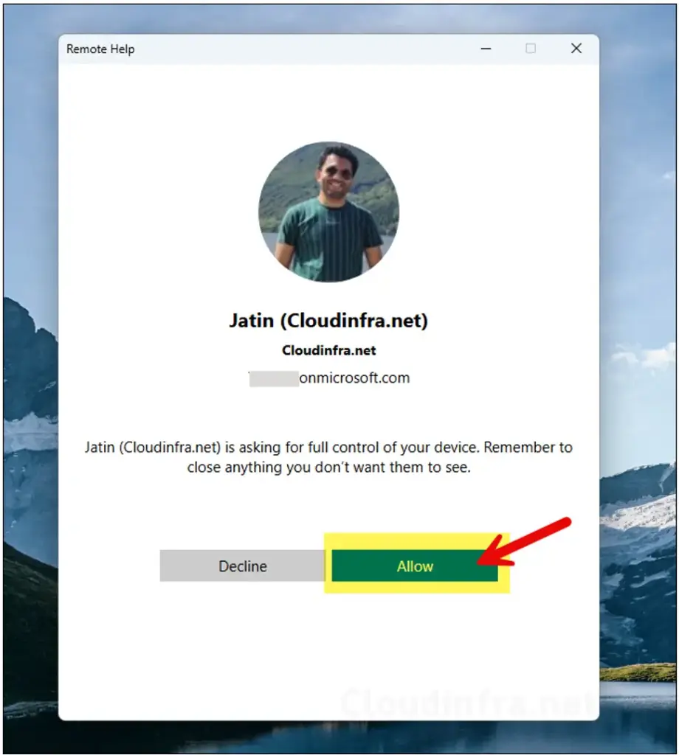Close the Remote Help dialog

tap(576, 48)
